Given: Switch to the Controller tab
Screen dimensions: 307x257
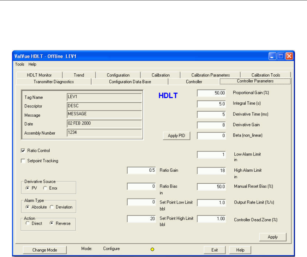Looking at the screenshot, I should [194, 82].
